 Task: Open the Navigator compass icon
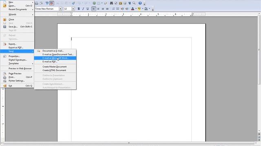tap(116, 3)
